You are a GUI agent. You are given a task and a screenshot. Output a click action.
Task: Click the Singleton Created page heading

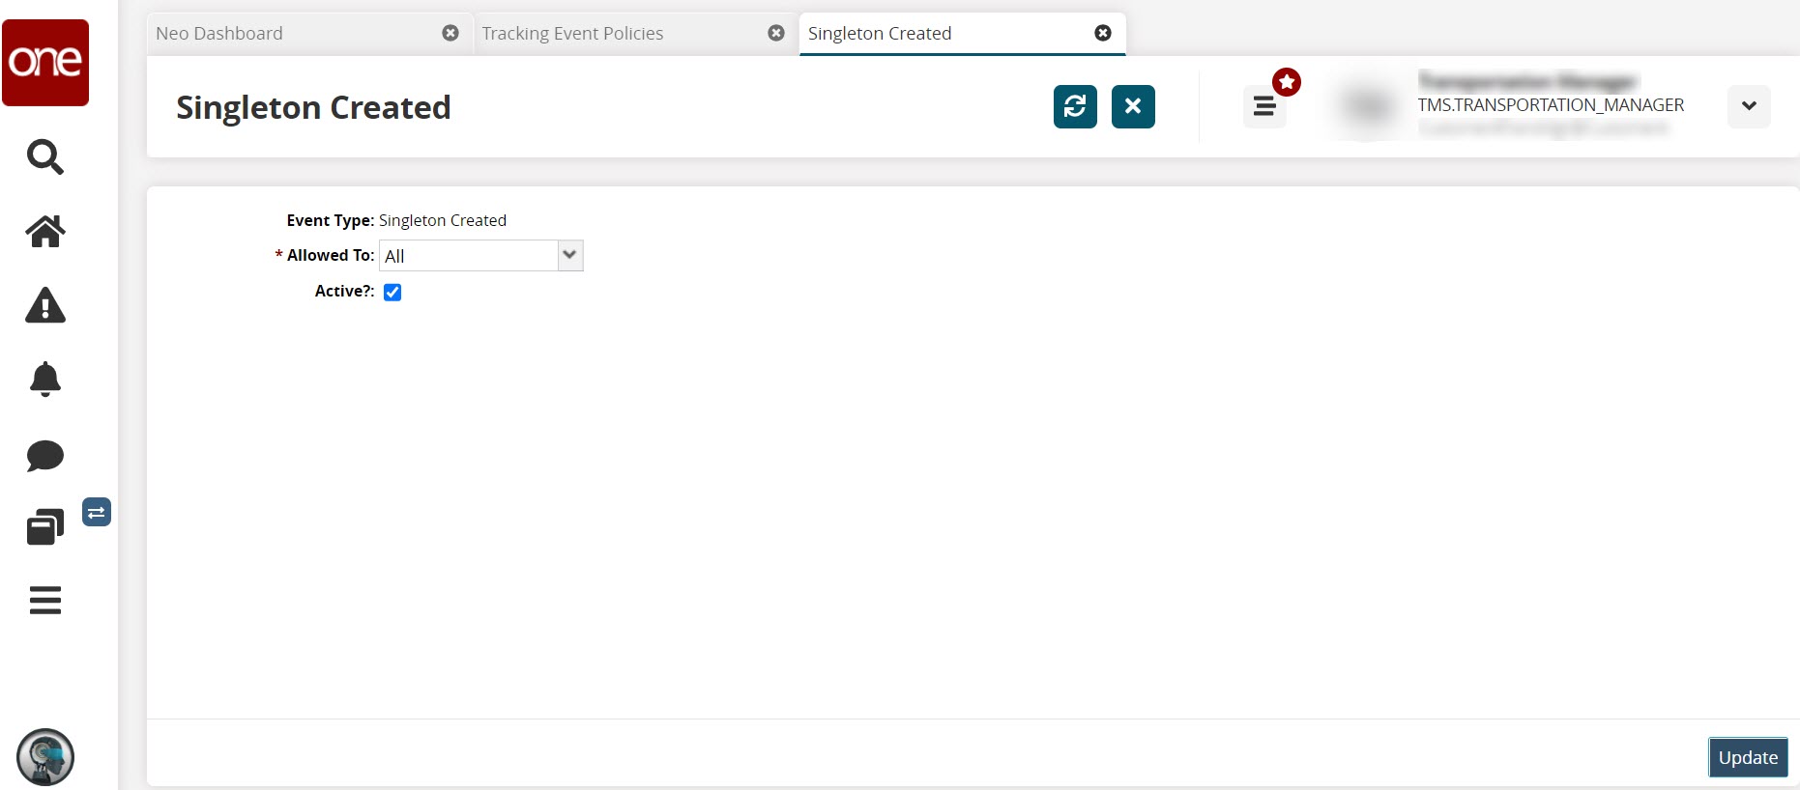tap(313, 107)
